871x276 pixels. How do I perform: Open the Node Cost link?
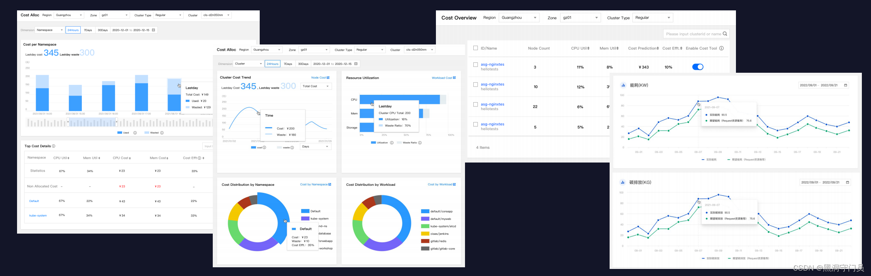320,78
